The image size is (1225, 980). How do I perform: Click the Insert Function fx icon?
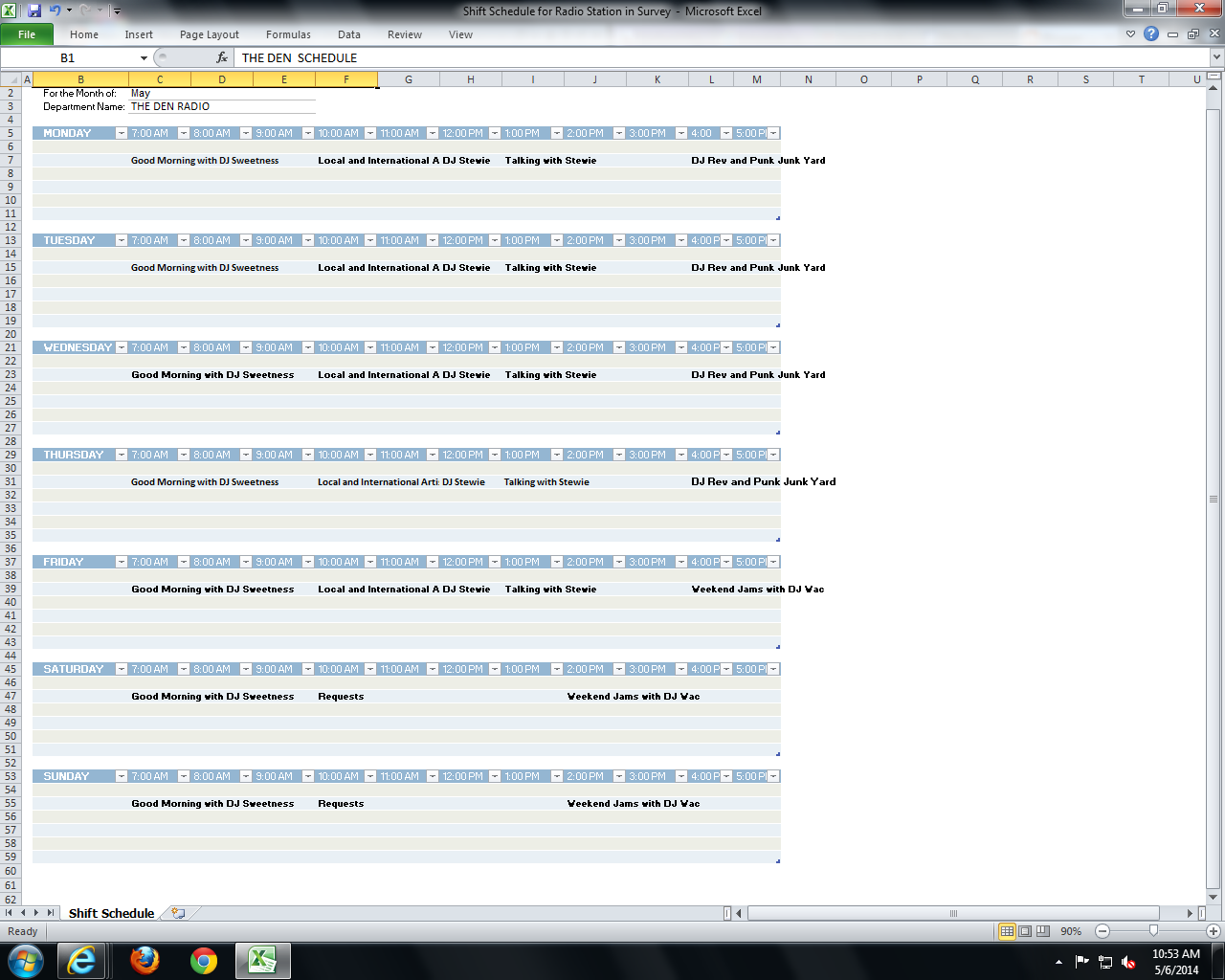222,58
